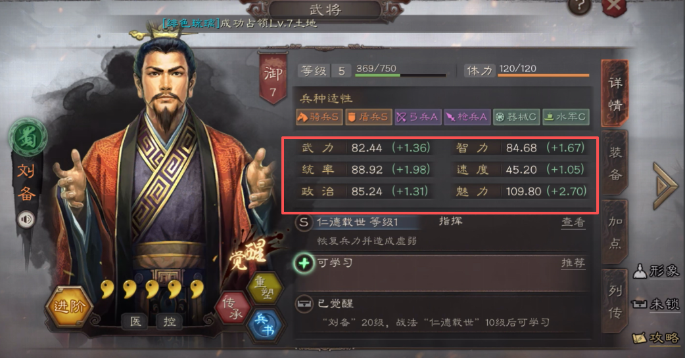The height and width of the screenshot is (358, 685).
Task: Select the 传承 inheritance hexagon icon
Action: tap(233, 308)
